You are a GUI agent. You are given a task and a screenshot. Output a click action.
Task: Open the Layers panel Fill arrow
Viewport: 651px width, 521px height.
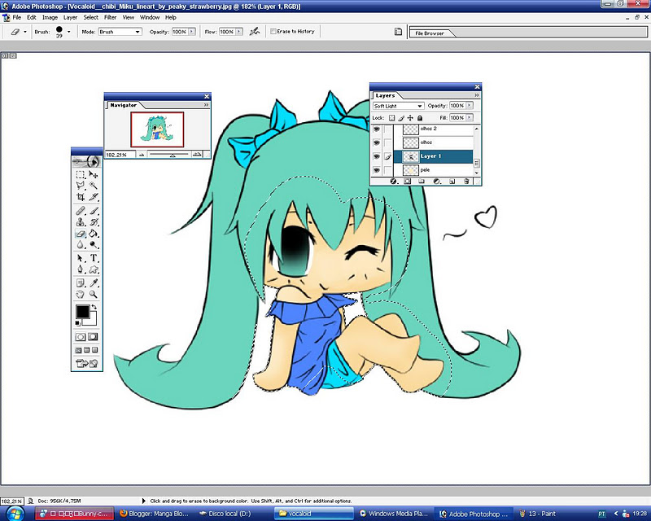click(470, 118)
